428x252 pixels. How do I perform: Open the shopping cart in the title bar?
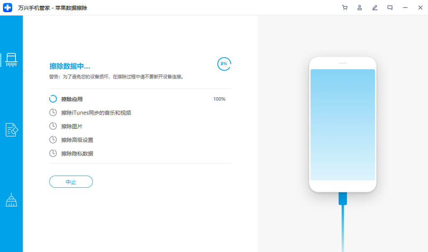pyautogui.click(x=345, y=8)
